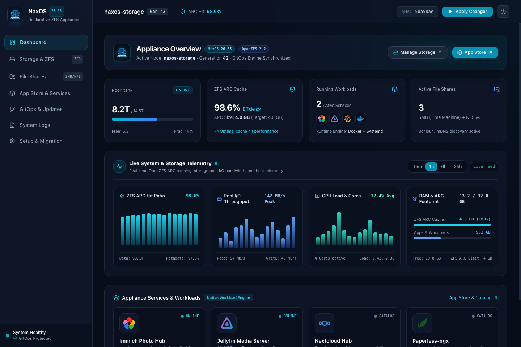Click the GitOps branch icon in sidebar
The image size is (521, 347).
(x=12, y=109)
